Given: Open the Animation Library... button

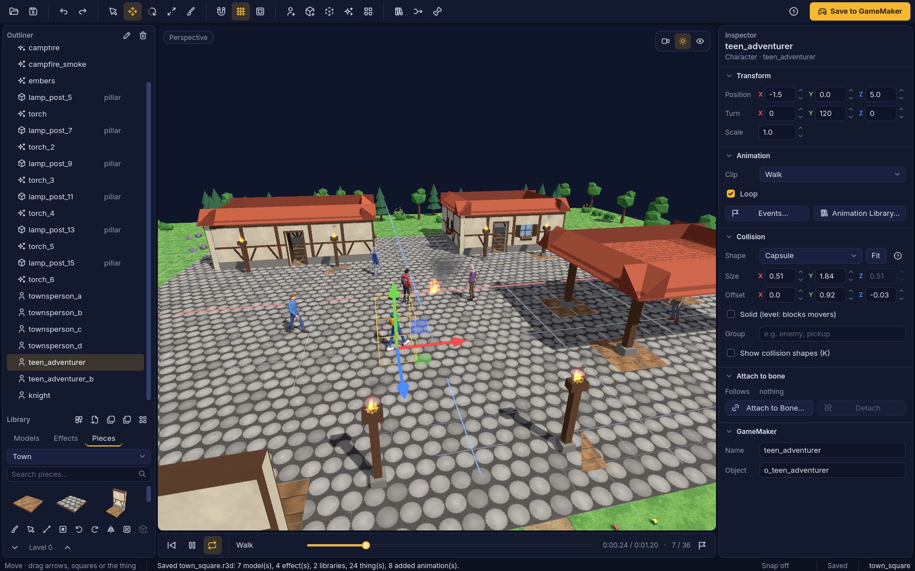Looking at the screenshot, I should pyautogui.click(x=860, y=213).
